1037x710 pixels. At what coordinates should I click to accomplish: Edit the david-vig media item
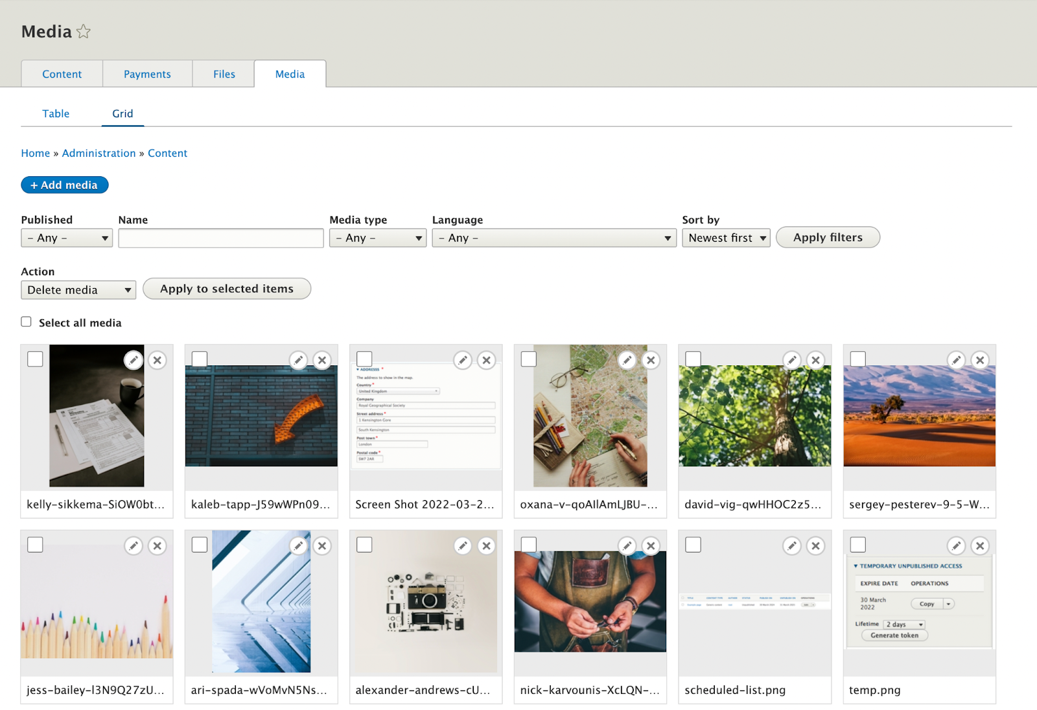pos(792,360)
